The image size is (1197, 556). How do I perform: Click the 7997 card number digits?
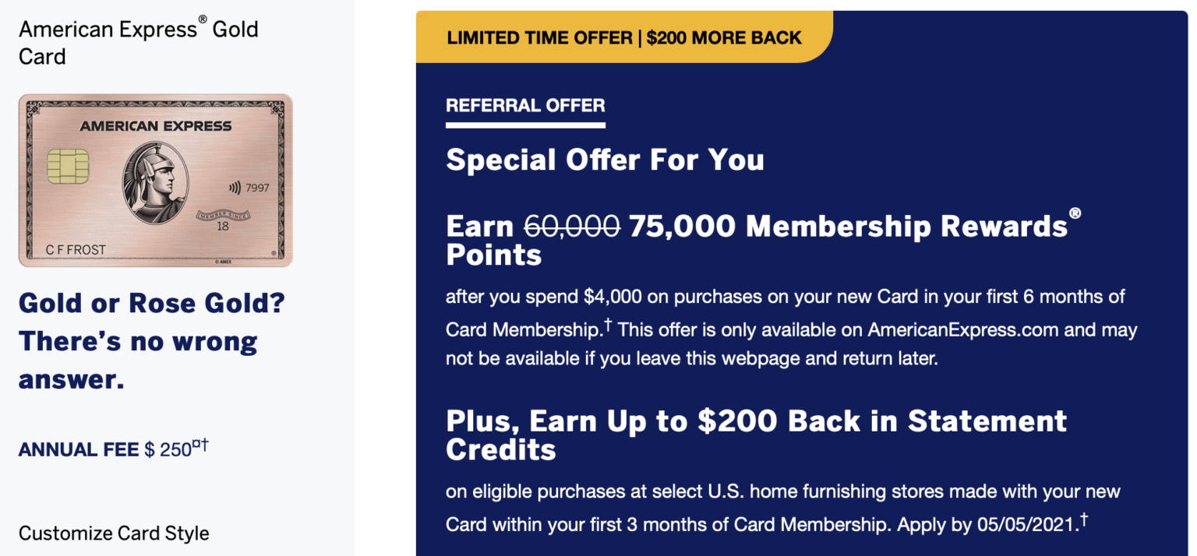click(258, 188)
